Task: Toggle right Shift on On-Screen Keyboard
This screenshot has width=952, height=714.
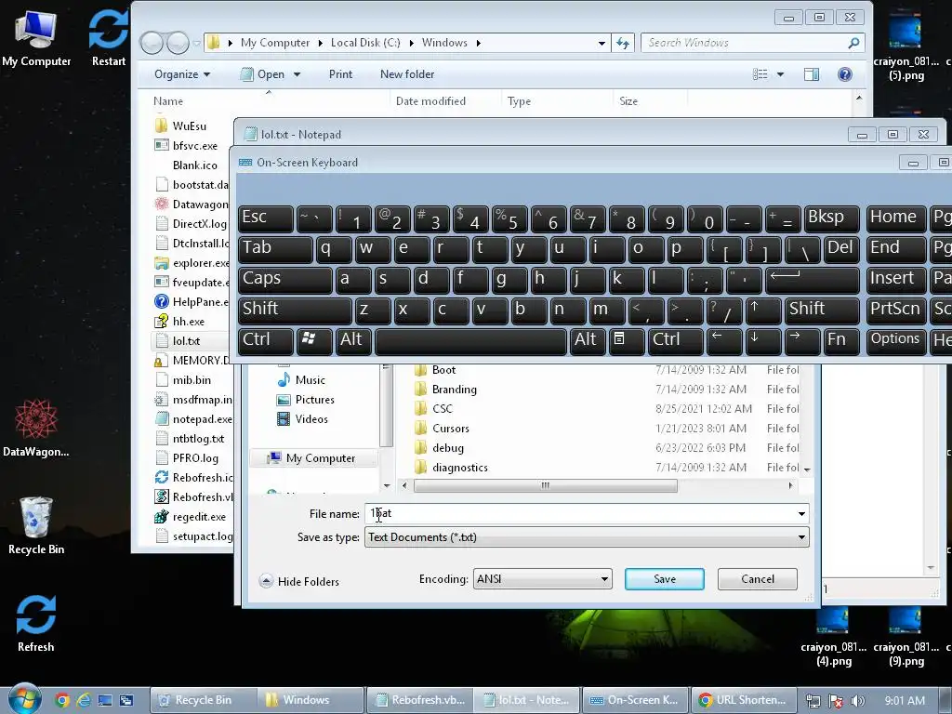Action: click(x=822, y=310)
